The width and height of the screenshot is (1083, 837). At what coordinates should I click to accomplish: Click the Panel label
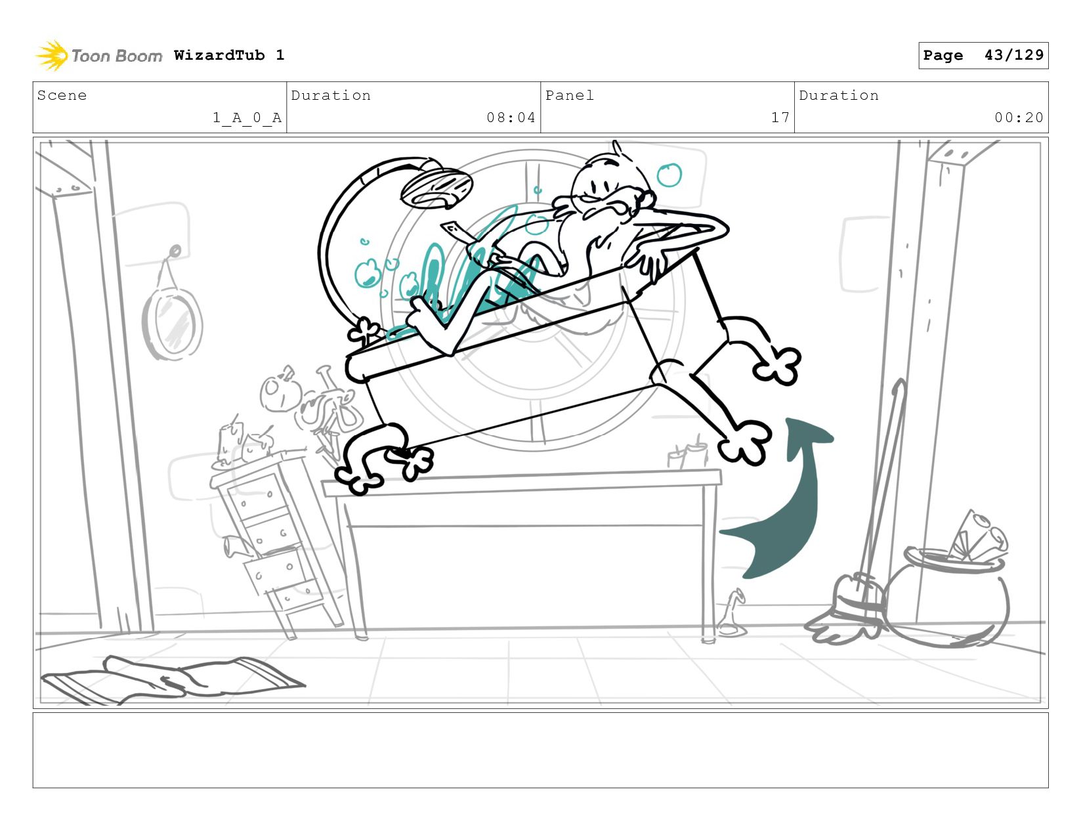[x=570, y=95]
